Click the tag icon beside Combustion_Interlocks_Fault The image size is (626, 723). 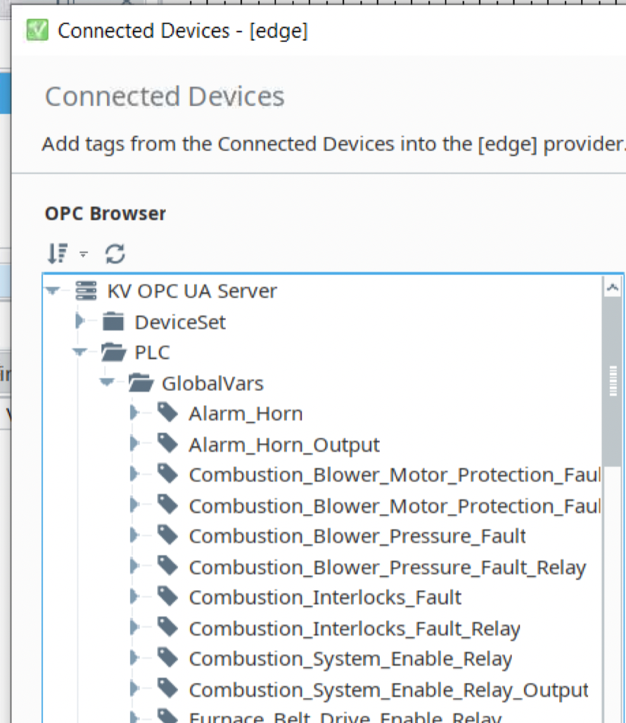pyautogui.click(x=169, y=596)
